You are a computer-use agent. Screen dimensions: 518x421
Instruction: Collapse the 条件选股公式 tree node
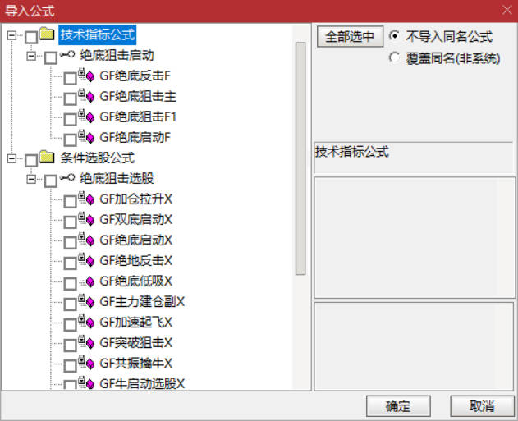point(11,159)
